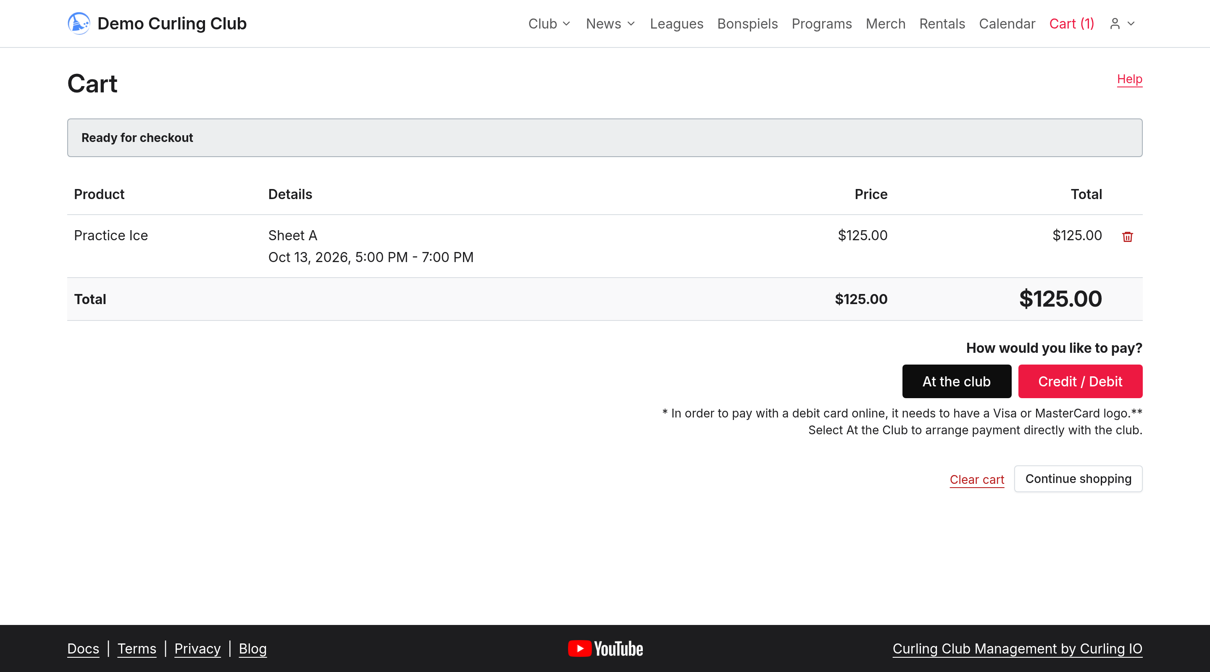
Task: Click the Cart page heading
Action: (92, 84)
